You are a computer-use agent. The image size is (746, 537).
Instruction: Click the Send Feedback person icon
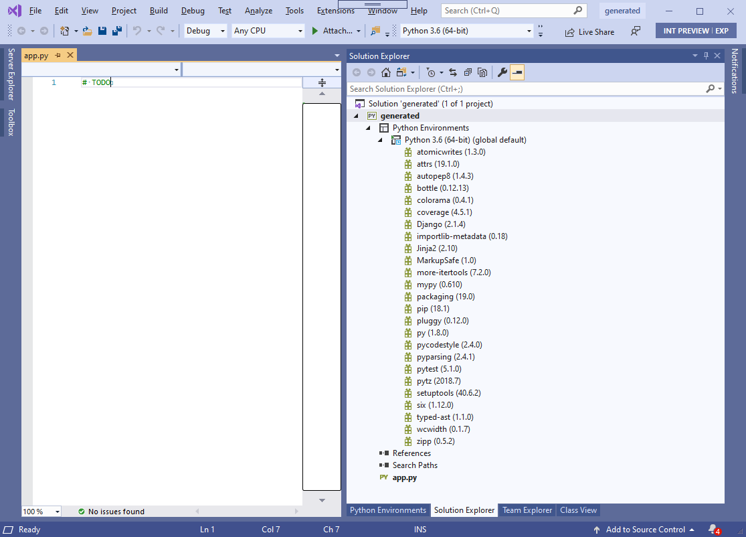[x=635, y=31]
